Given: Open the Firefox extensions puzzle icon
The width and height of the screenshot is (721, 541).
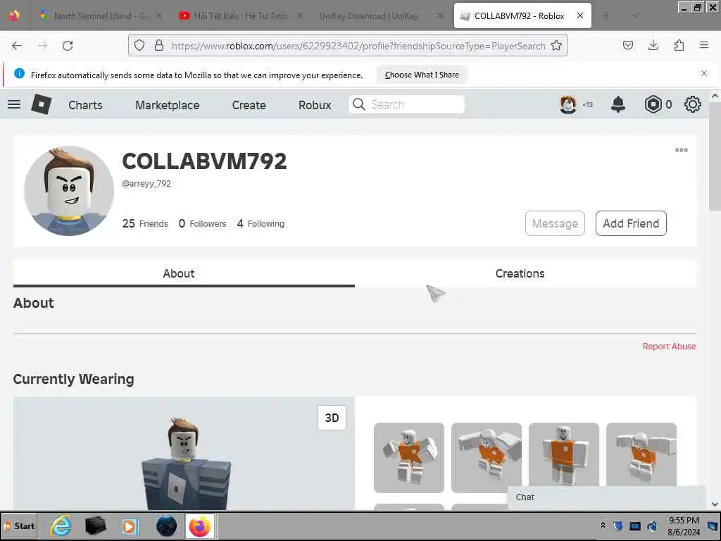Looking at the screenshot, I should point(679,45).
